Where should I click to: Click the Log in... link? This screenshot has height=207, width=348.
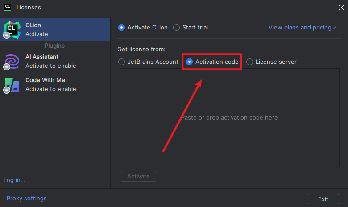(x=14, y=180)
